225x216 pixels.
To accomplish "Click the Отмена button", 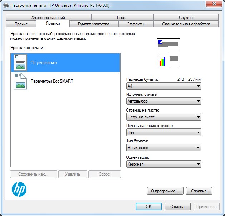I will coord(177,207).
